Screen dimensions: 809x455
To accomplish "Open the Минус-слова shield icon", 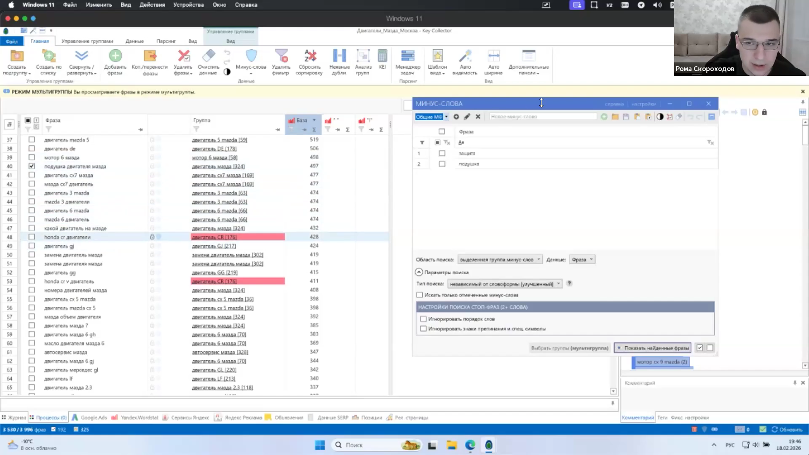I will point(251,56).
